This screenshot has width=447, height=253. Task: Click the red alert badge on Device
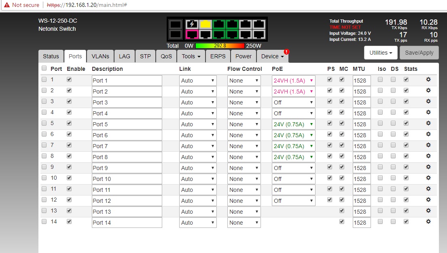point(287,52)
